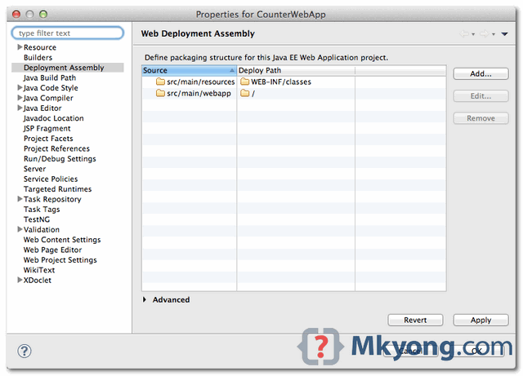Click the Revert button
Image resolution: width=523 pixels, height=376 pixels.
(x=415, y=320)
